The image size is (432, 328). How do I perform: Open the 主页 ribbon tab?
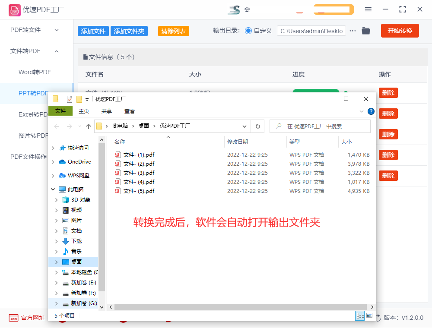[84, 111]
